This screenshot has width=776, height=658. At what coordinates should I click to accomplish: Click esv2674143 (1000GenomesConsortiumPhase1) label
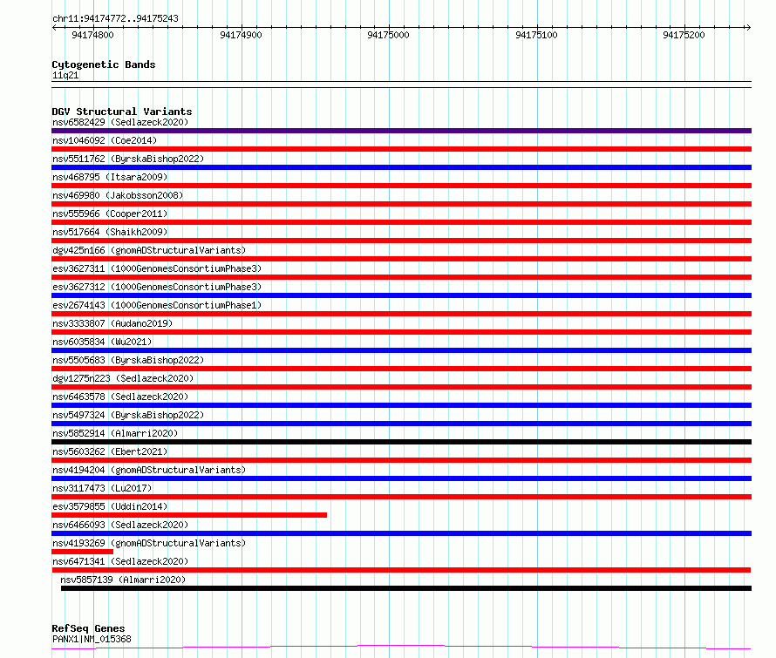point(157,305)
